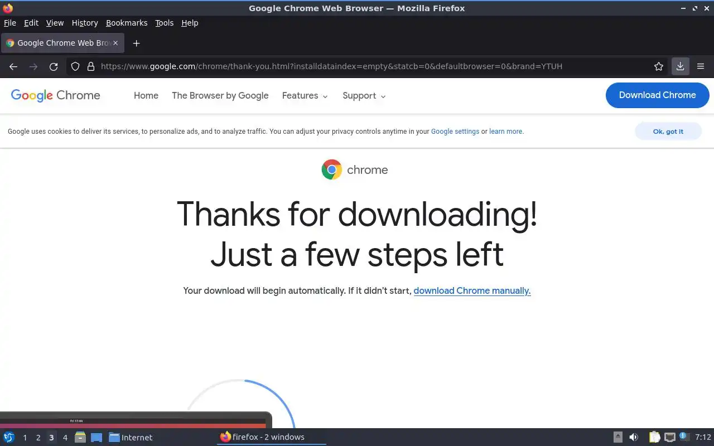
Task: Open the Edit menu
Action: 31,23
